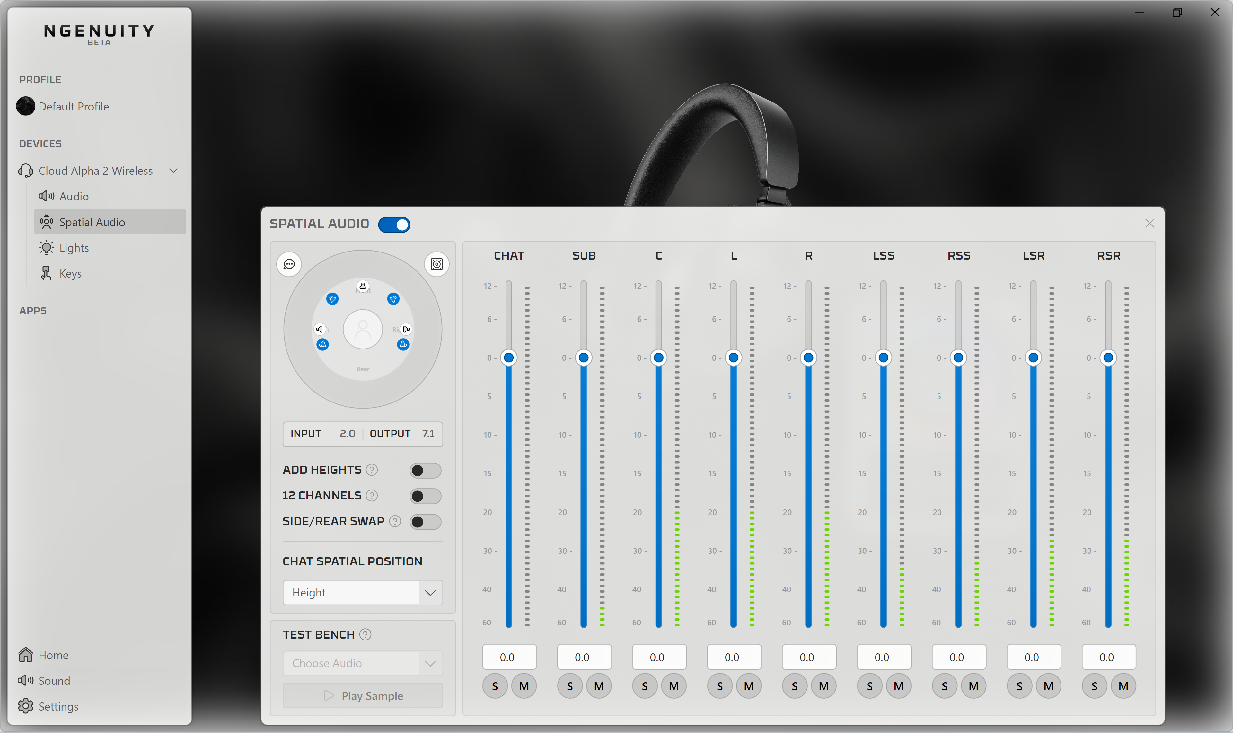Click the chat bubble icon in spatial map
The image size is (1233, 733).
pos(289,264)
